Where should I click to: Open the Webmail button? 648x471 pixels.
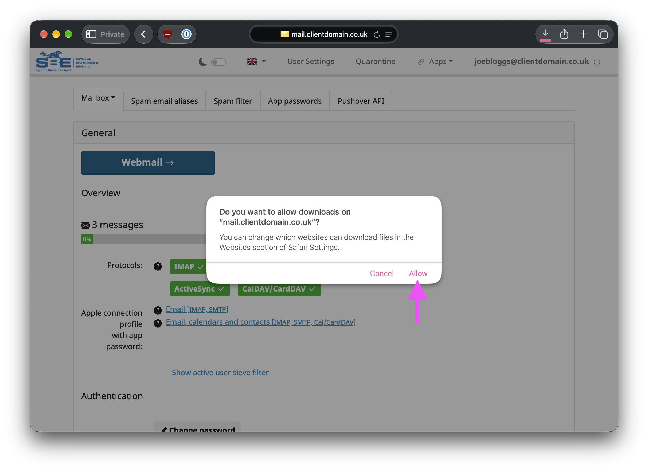click(x=148, y=163)
